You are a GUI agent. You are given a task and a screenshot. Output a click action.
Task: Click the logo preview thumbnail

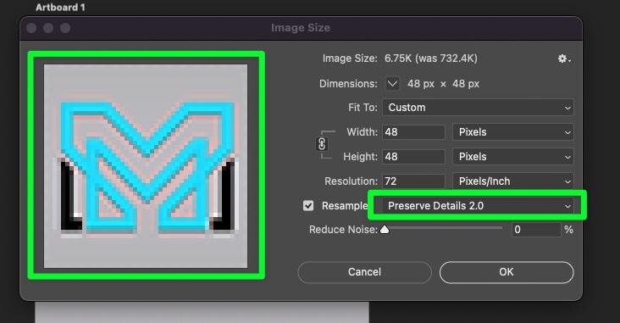[146, 166]
